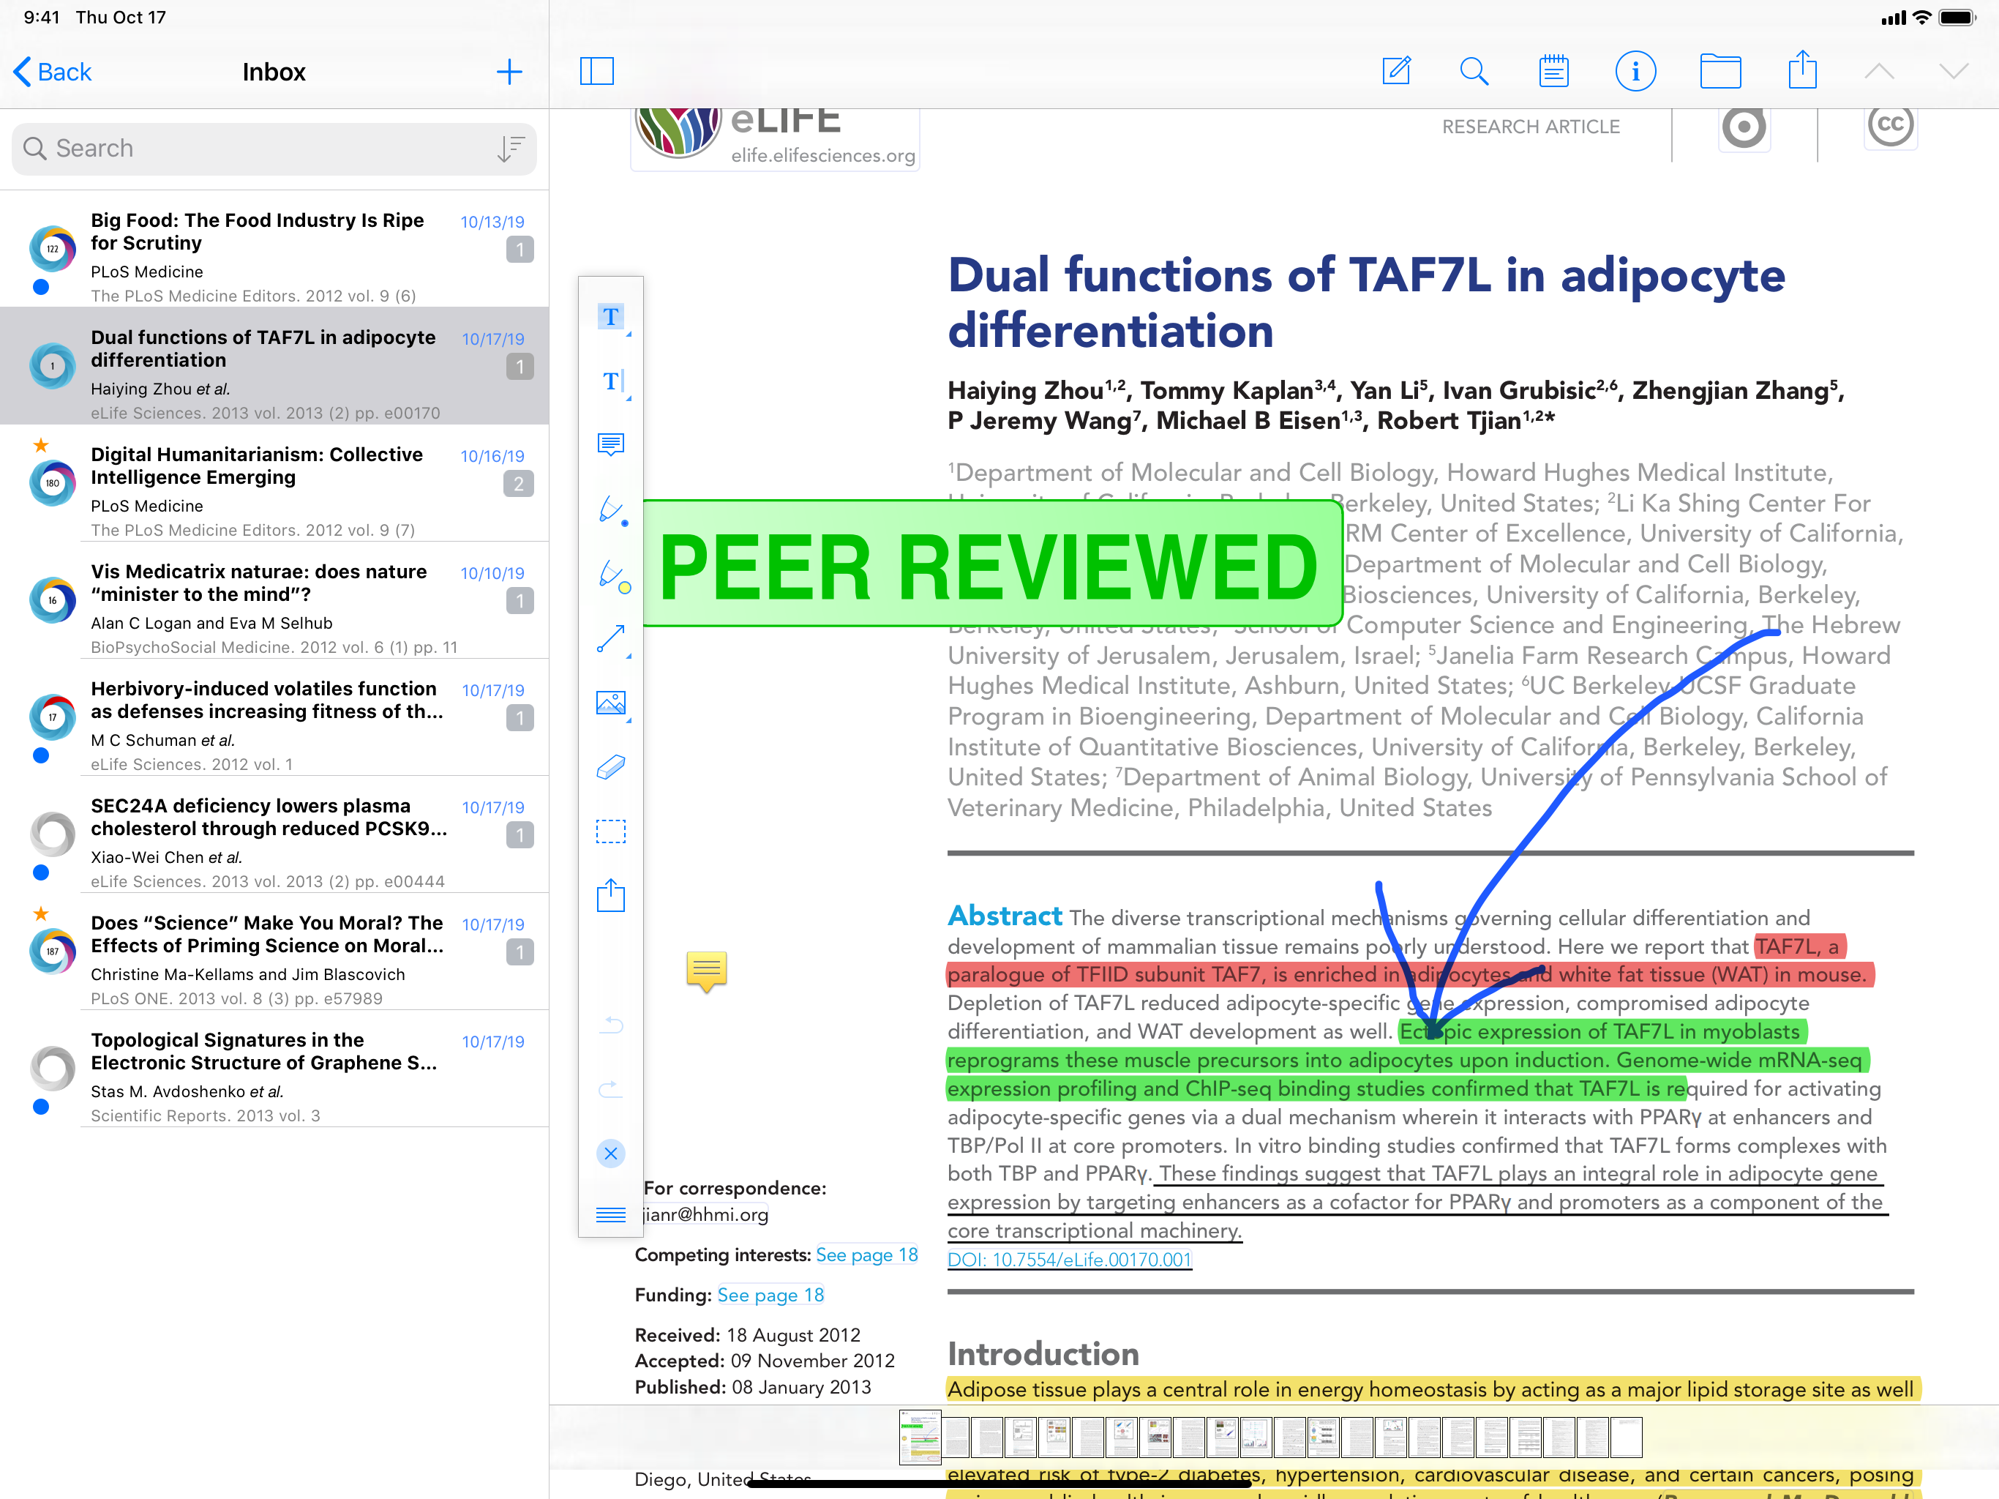Open Herbivory-induced volatiles paper
The width and height of the screenshot is (1999, 1499).
tap(274, 717)
